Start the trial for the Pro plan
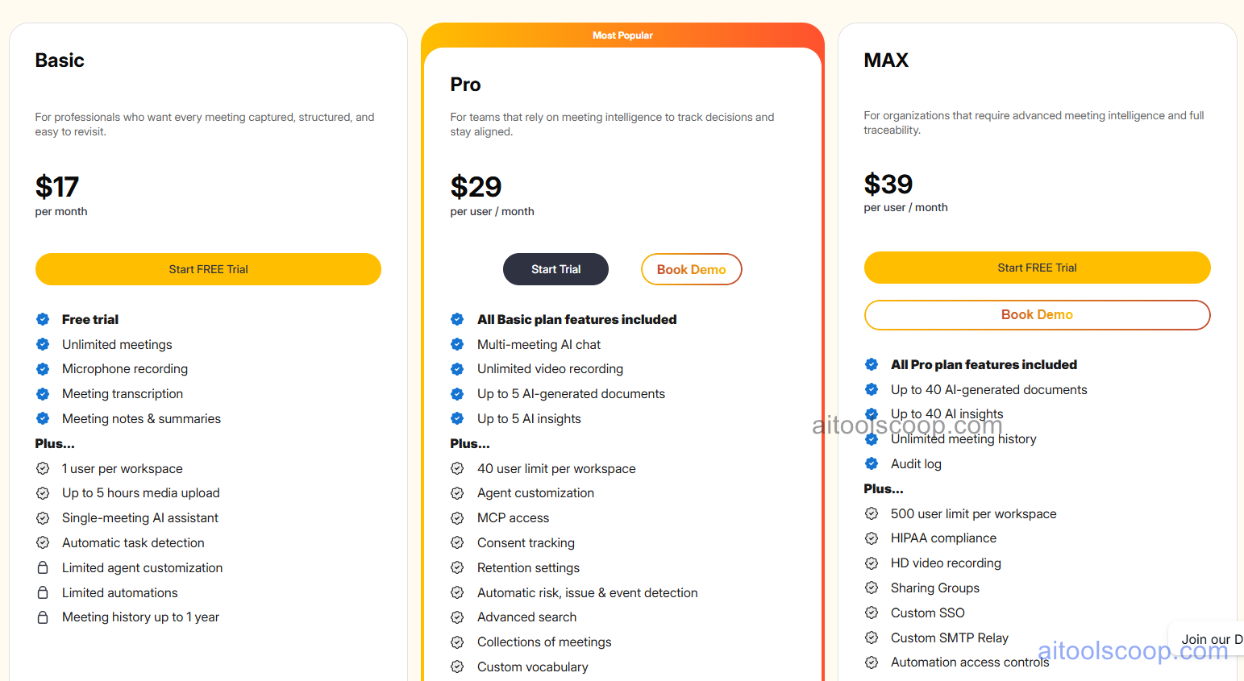 coord(555,268)
